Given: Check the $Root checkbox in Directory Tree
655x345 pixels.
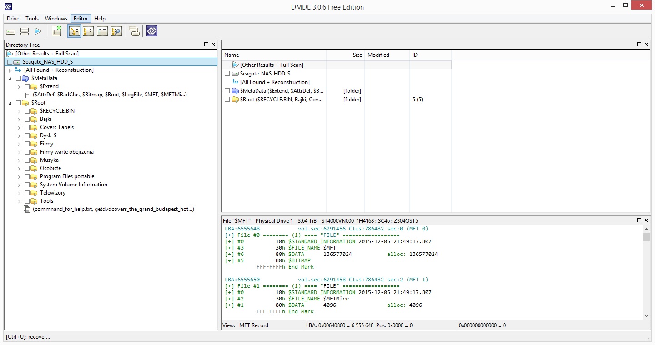Looking at the screenshot, I should [19, 103].
